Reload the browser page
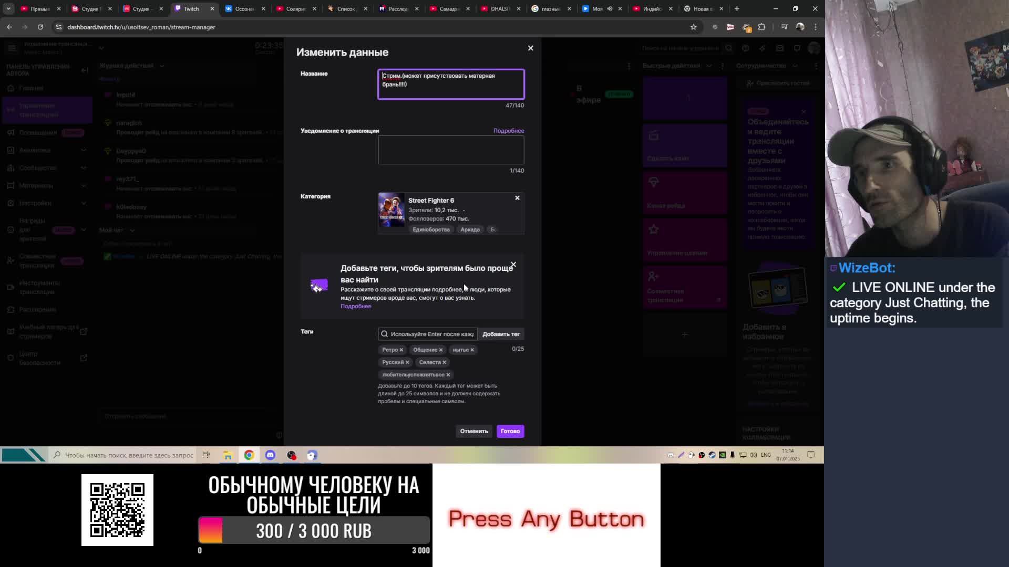The width and height of the screenshot is (1009, 567). click(x=40, y=27)
